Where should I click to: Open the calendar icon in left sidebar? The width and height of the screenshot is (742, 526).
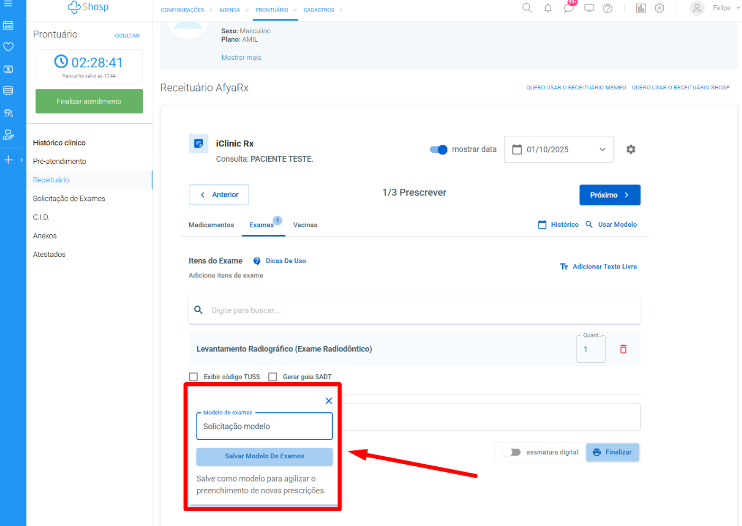[8, 25]
